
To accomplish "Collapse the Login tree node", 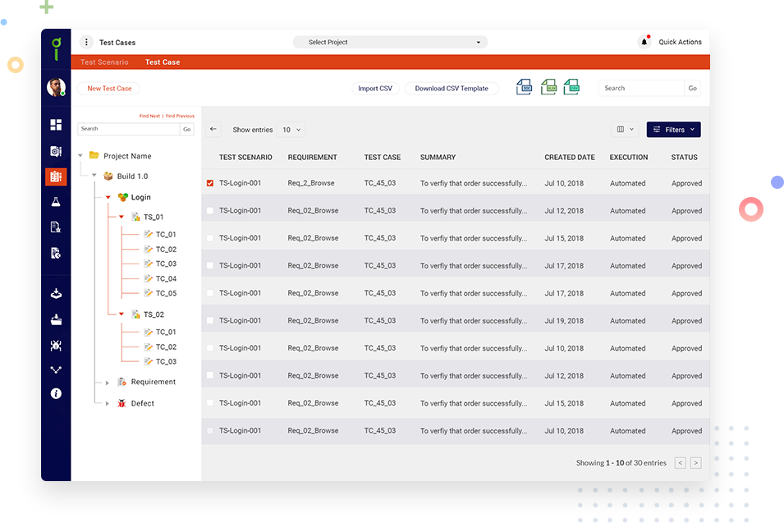I will pos(108,197).
